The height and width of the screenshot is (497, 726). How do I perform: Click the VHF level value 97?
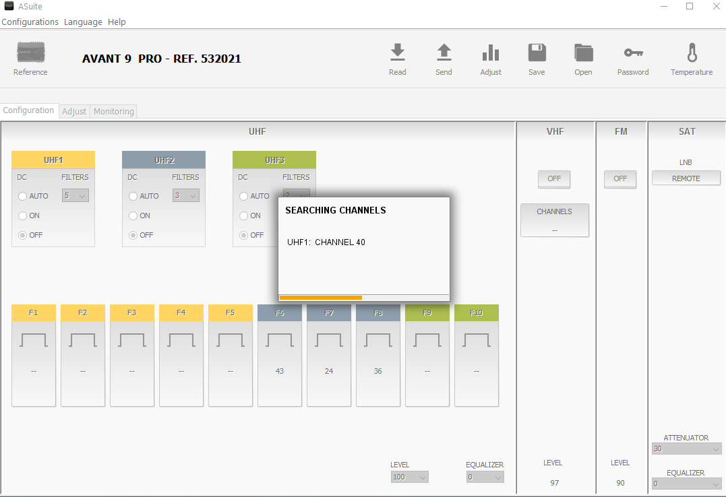point(555,483)
